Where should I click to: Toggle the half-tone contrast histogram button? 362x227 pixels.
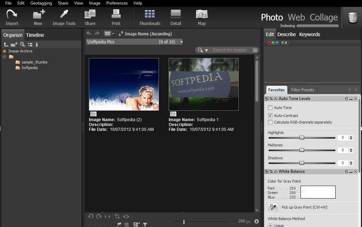coord(287,43)
